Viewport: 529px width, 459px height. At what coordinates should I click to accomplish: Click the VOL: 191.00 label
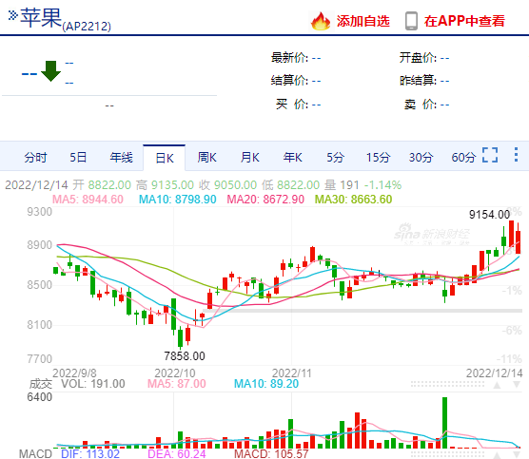93,384
